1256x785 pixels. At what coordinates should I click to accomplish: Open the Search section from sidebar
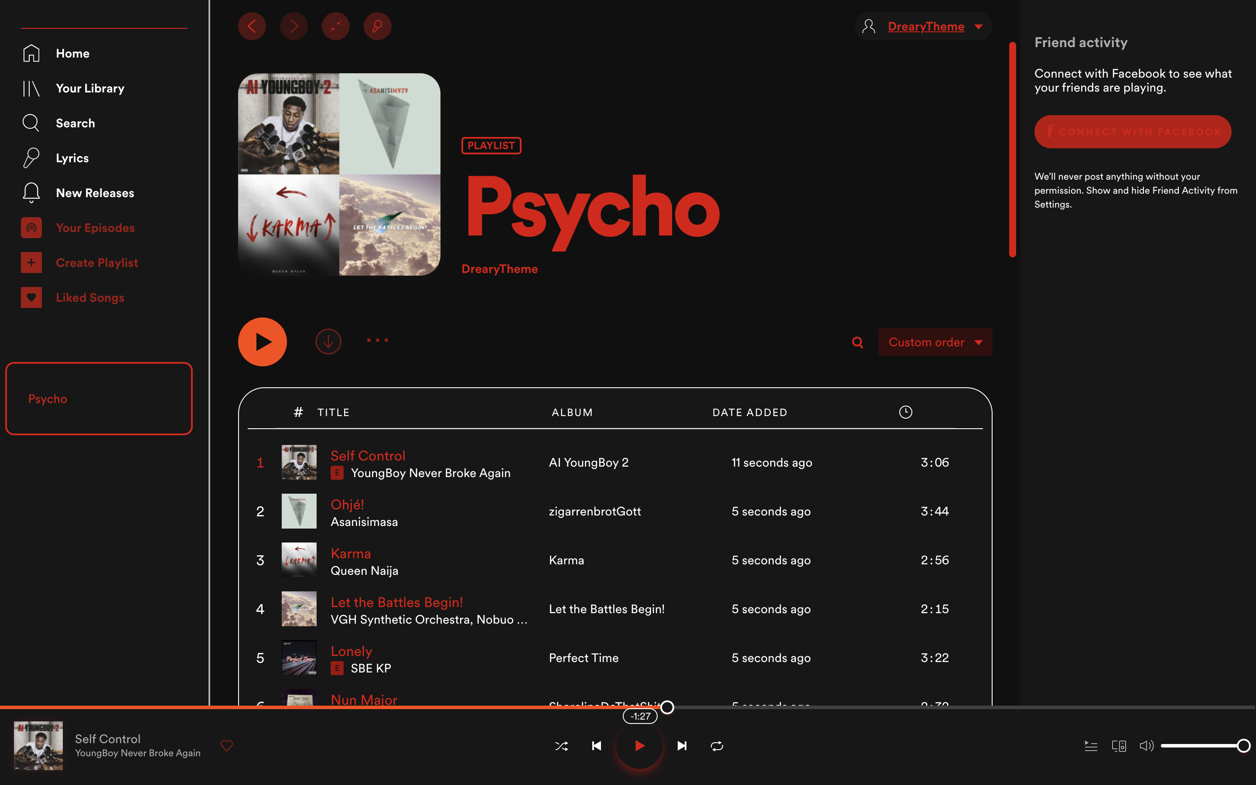tap(75, 123)
